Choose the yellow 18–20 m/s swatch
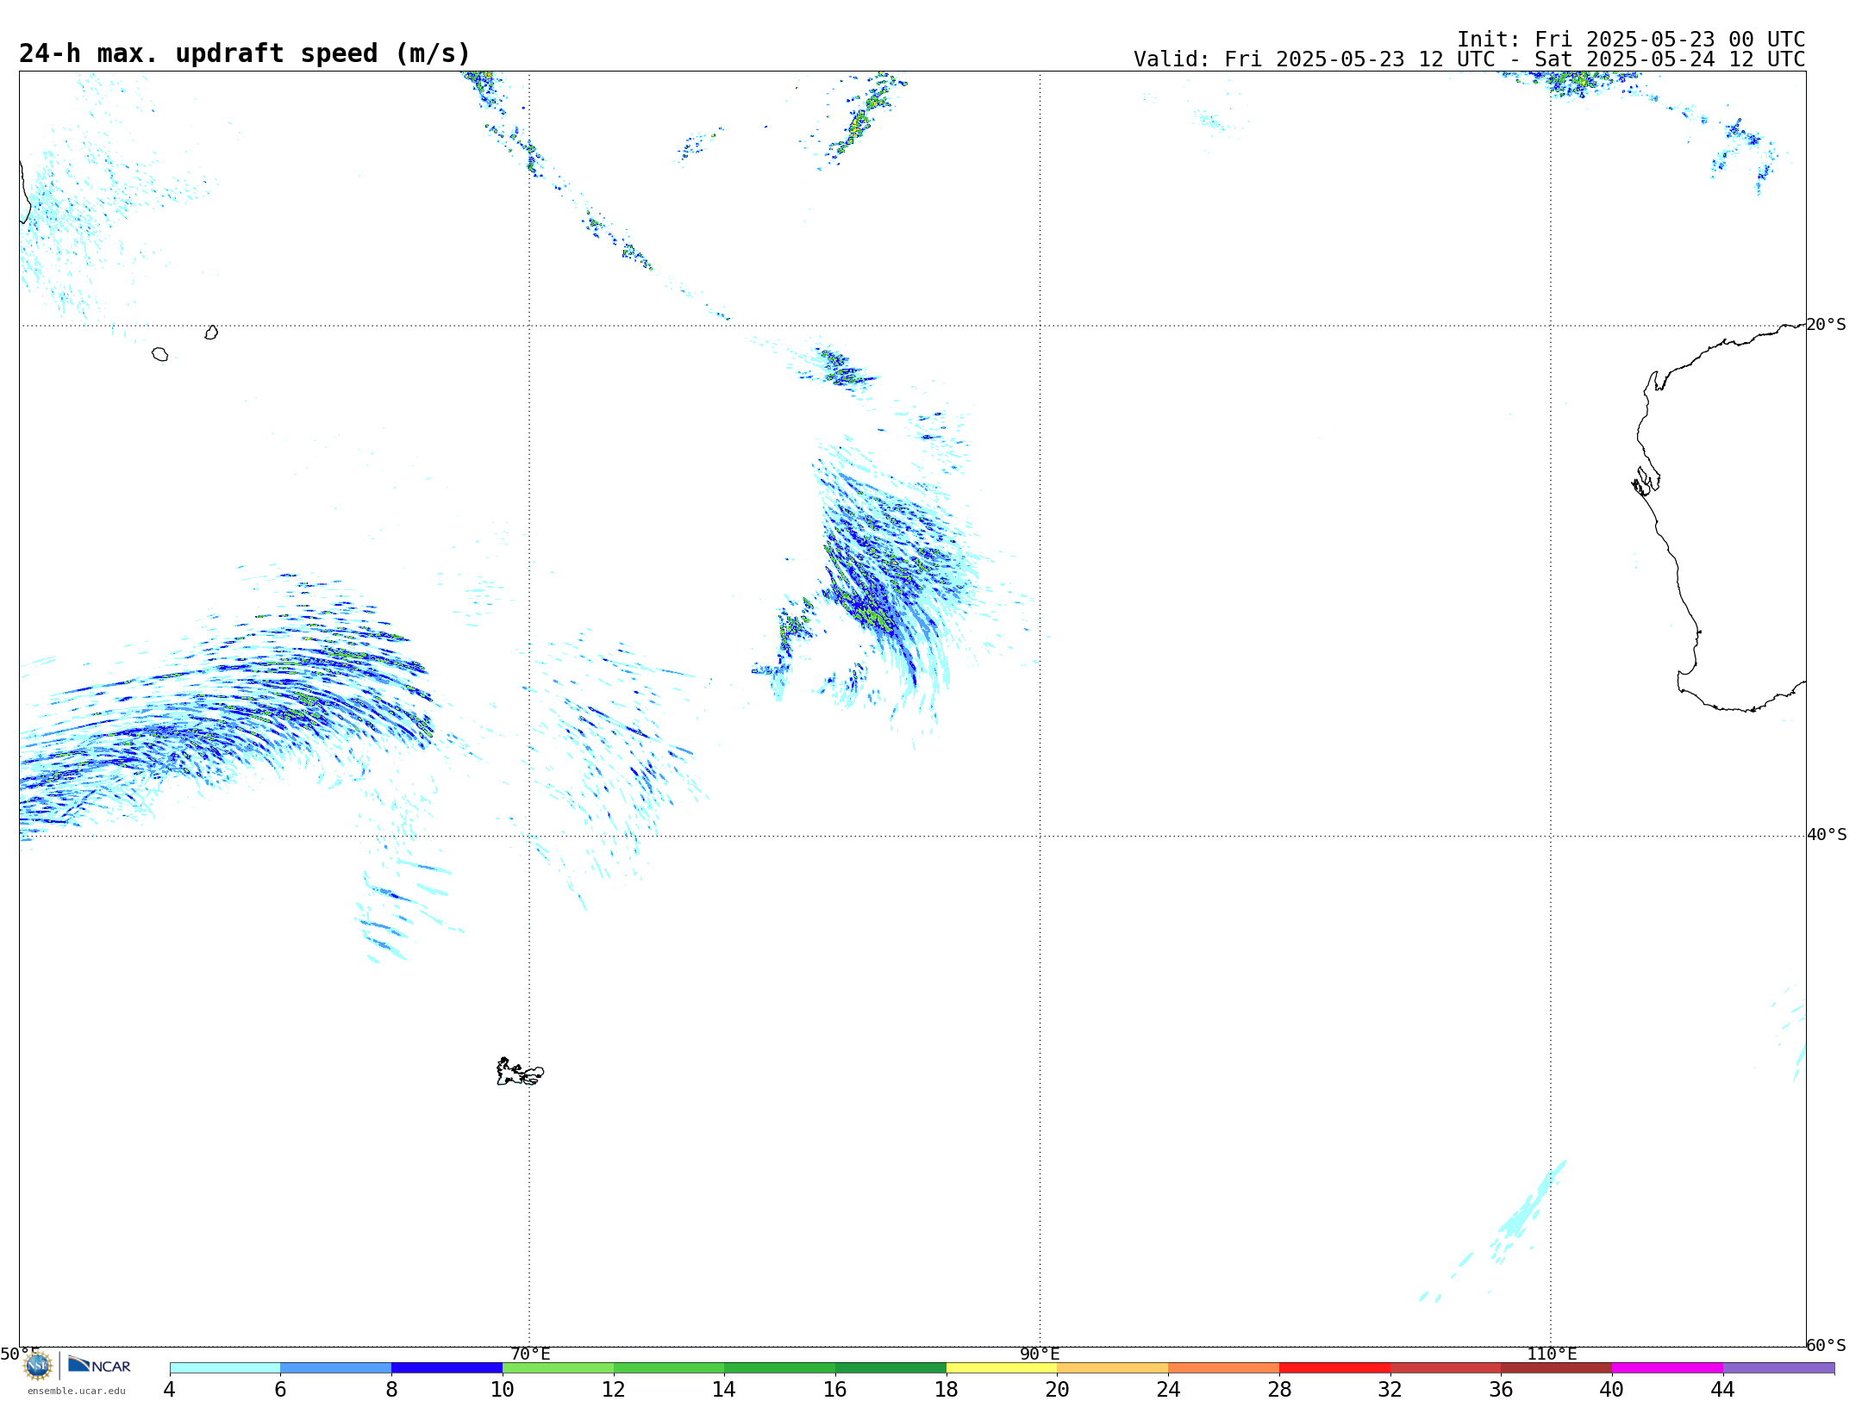Viewport: 1862px width, 1401px height. click(1002, 1368)
